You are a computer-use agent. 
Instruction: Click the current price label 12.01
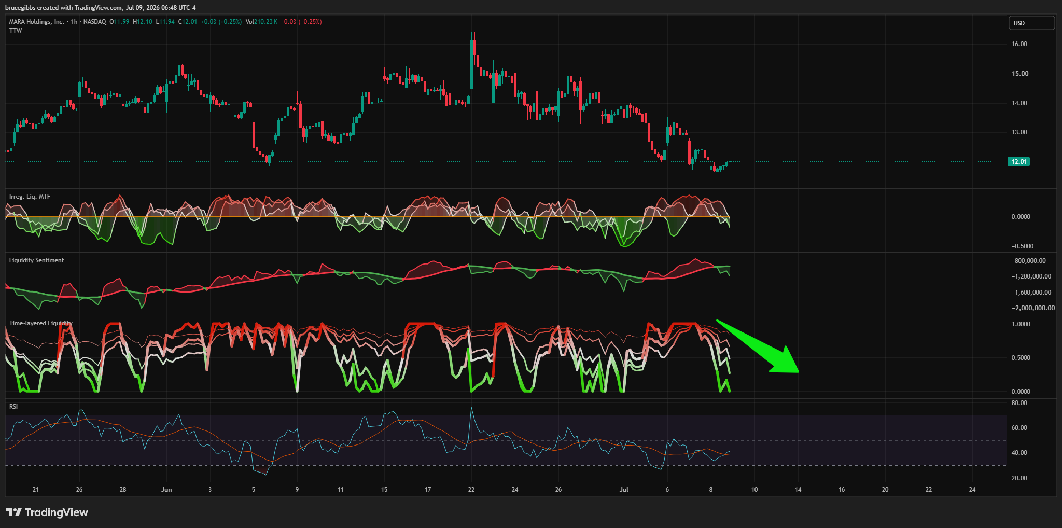[1018, 162]
